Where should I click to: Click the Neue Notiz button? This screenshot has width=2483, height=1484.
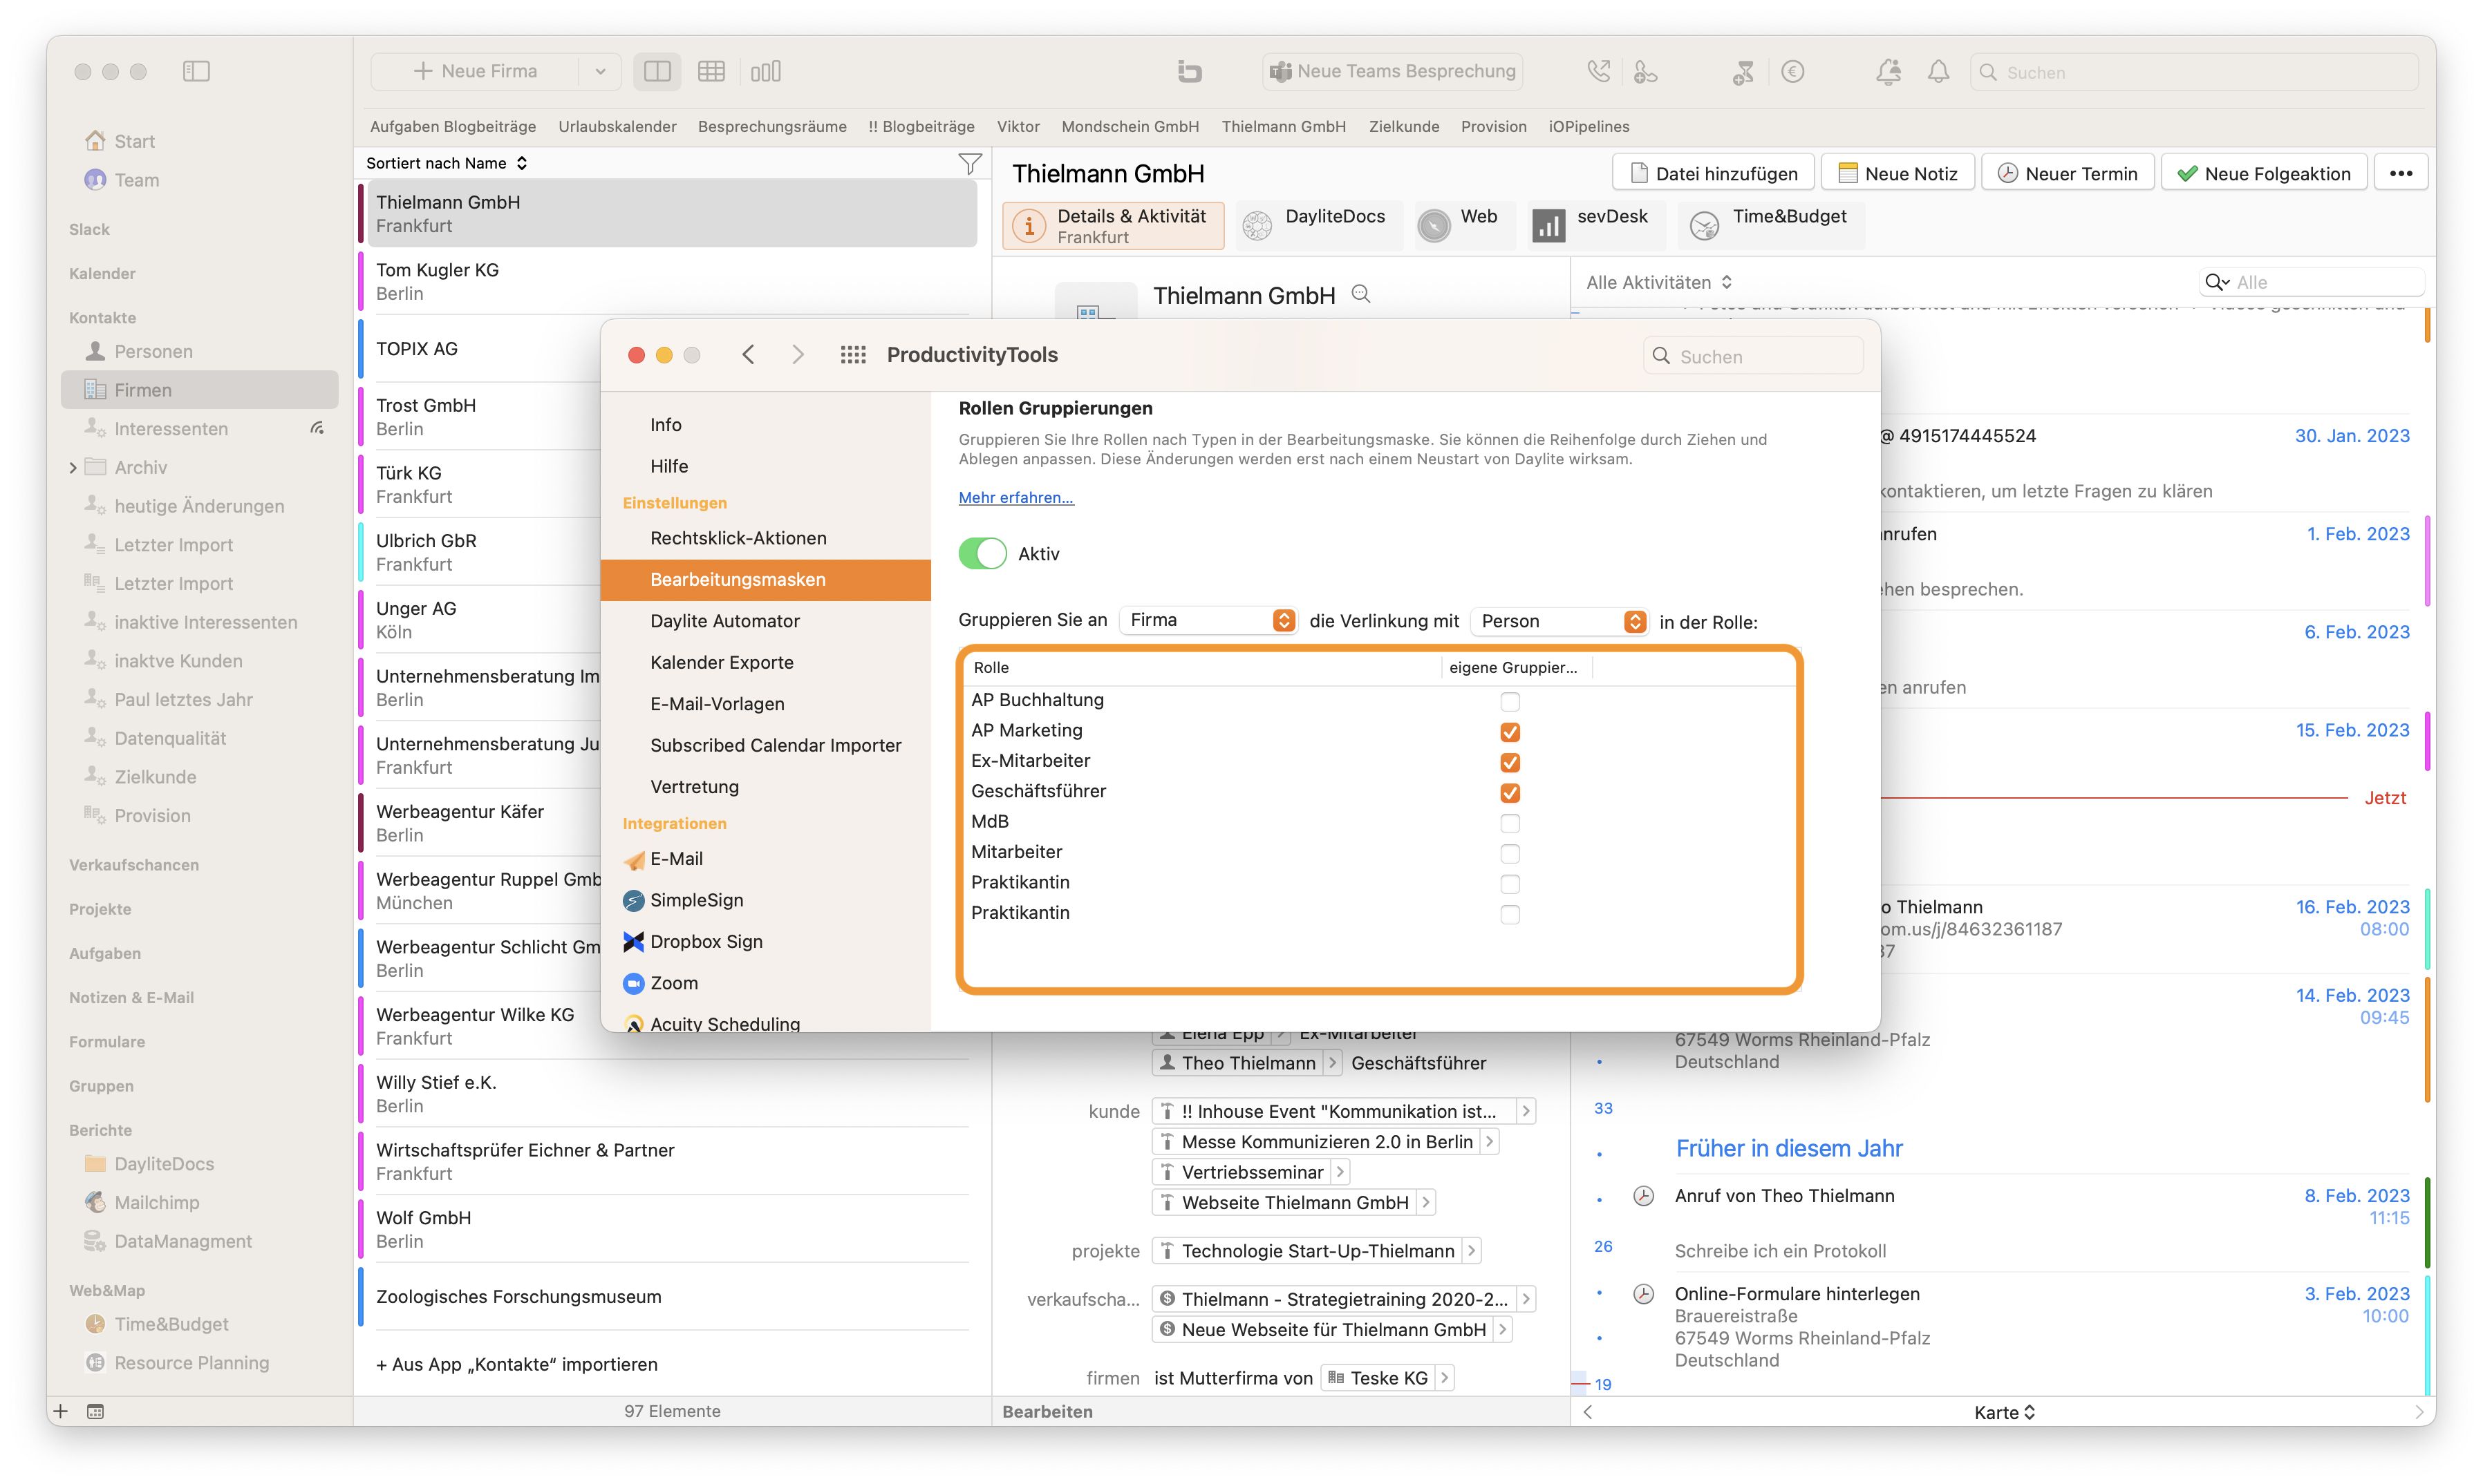point(1897,173)
